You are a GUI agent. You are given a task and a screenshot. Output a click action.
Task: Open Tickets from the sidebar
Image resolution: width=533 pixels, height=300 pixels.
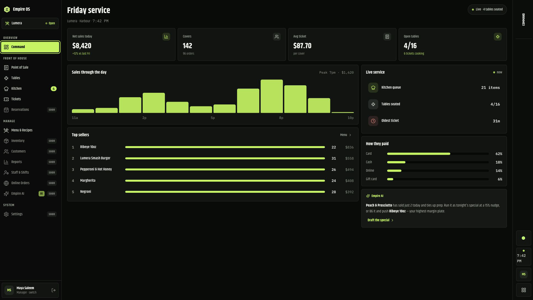click(30, 99)
